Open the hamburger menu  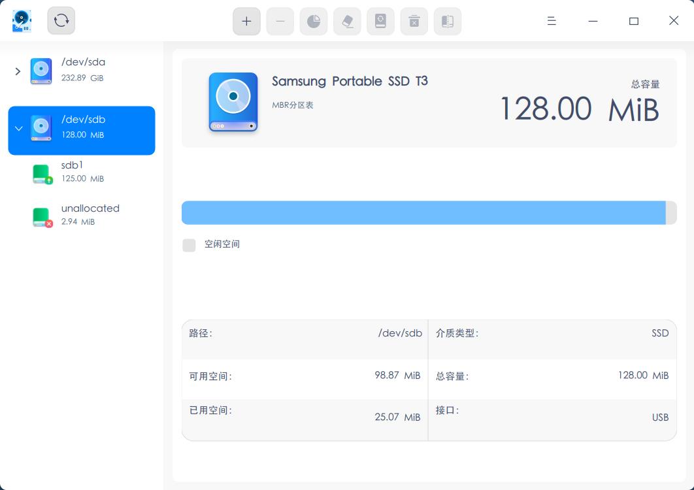552,20
